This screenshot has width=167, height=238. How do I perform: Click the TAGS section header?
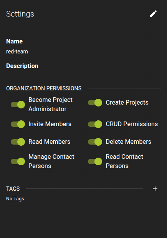click(13, 189)
